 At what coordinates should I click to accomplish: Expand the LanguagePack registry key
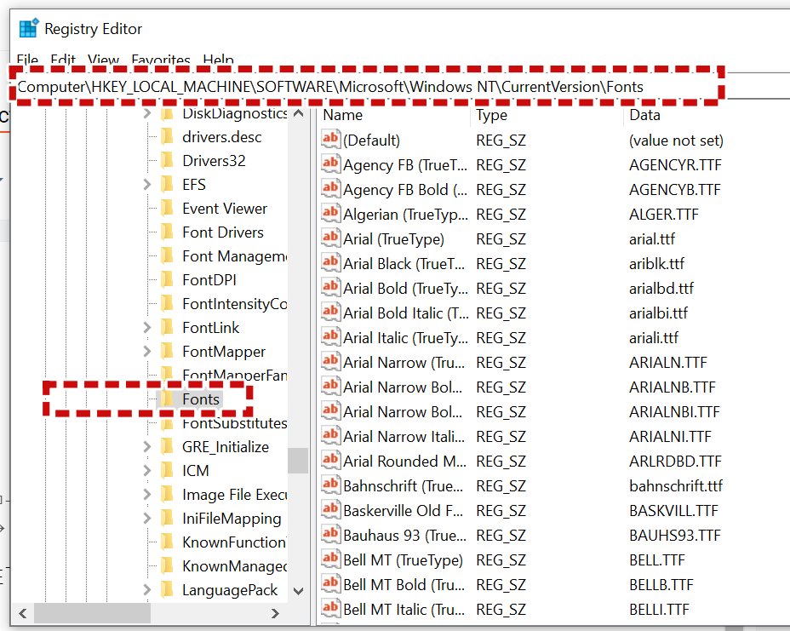coord(146,589)
